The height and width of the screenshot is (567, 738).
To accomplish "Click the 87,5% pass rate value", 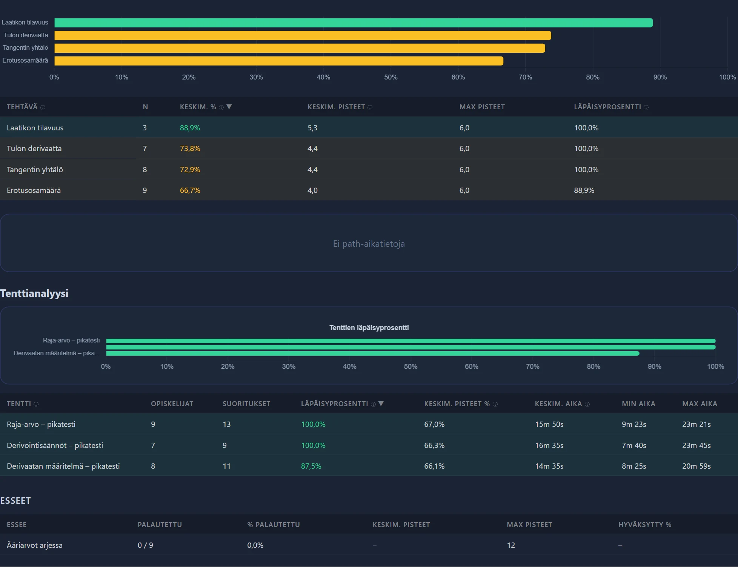I will click(311, 466).
